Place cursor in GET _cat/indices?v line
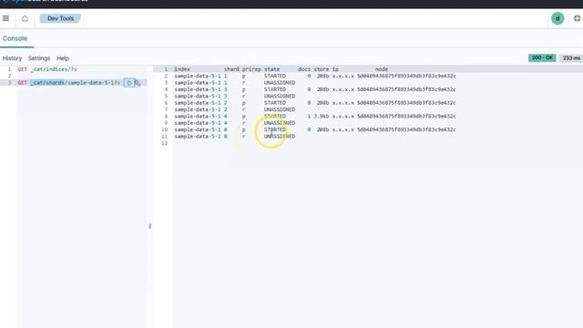The image size is (583, 328). click(x=47, y=69)
